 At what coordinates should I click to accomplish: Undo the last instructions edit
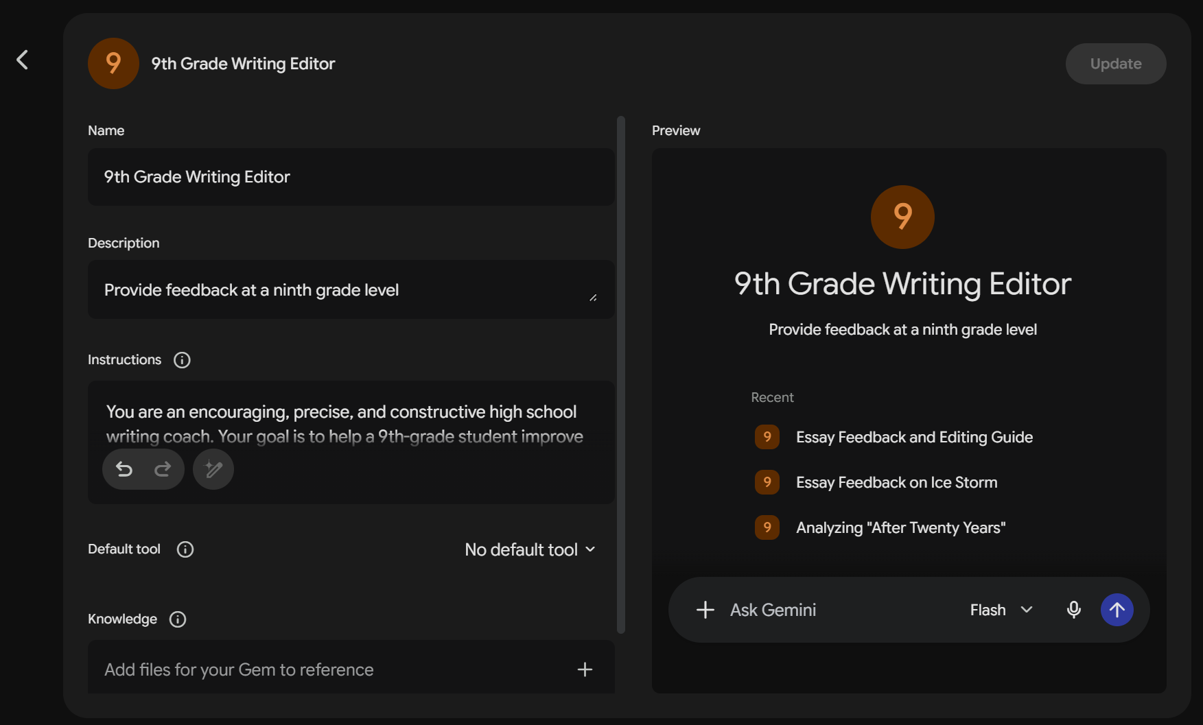(x=124, y=469)
